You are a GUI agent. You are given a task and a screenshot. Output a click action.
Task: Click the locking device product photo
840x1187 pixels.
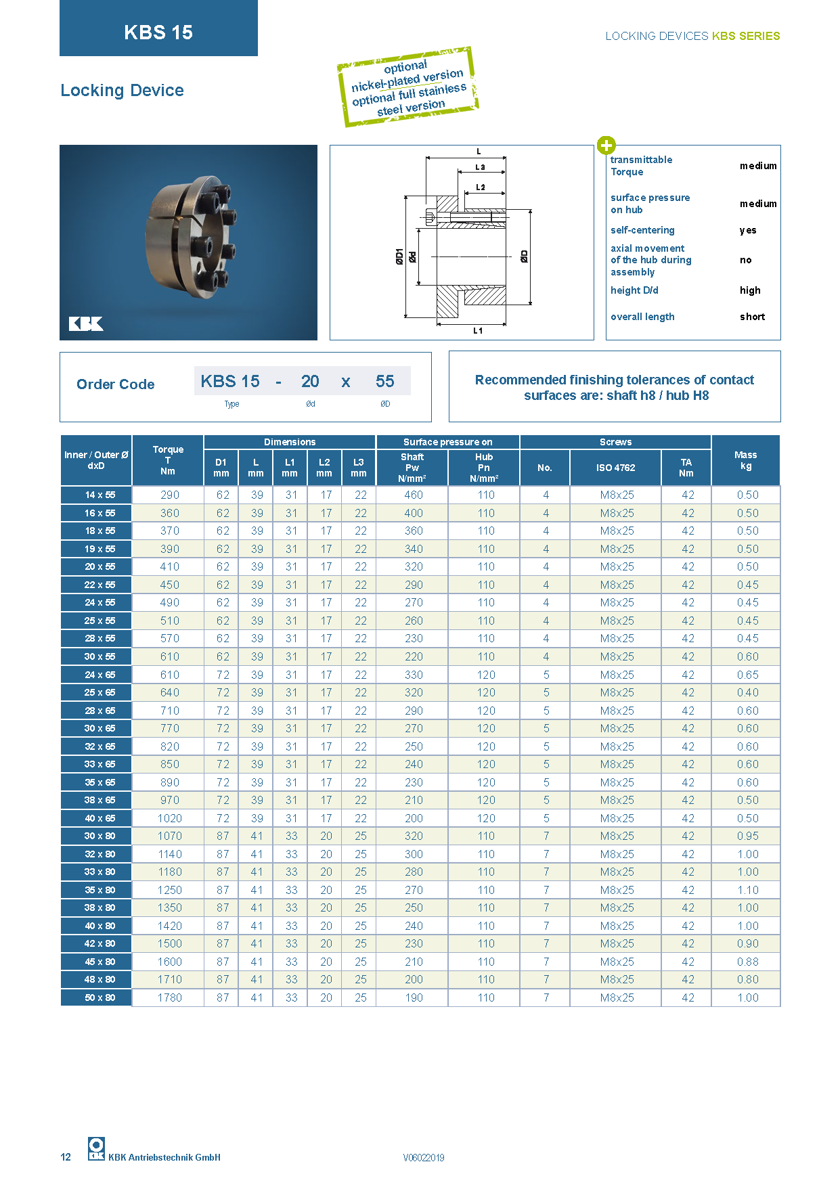[x=188, y=242]
